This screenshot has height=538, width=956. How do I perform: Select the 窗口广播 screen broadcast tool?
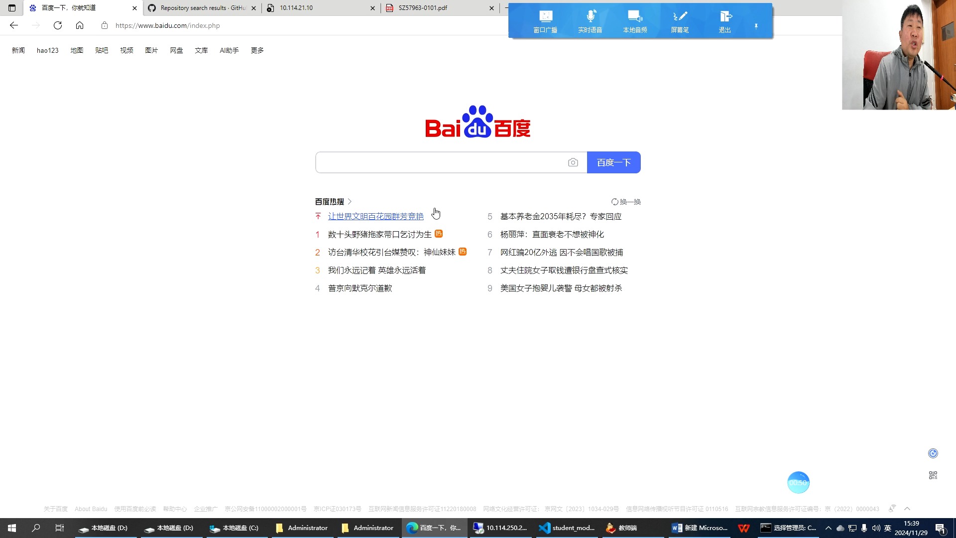546,20
